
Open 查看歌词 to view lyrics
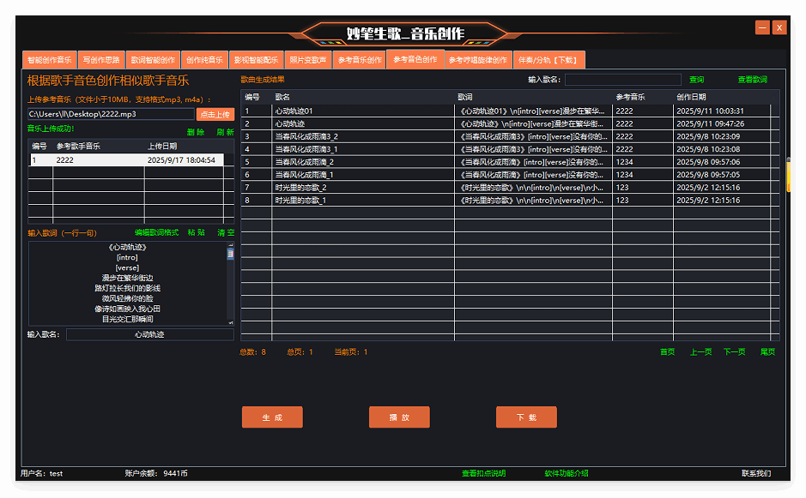click(x=753, y=80)
